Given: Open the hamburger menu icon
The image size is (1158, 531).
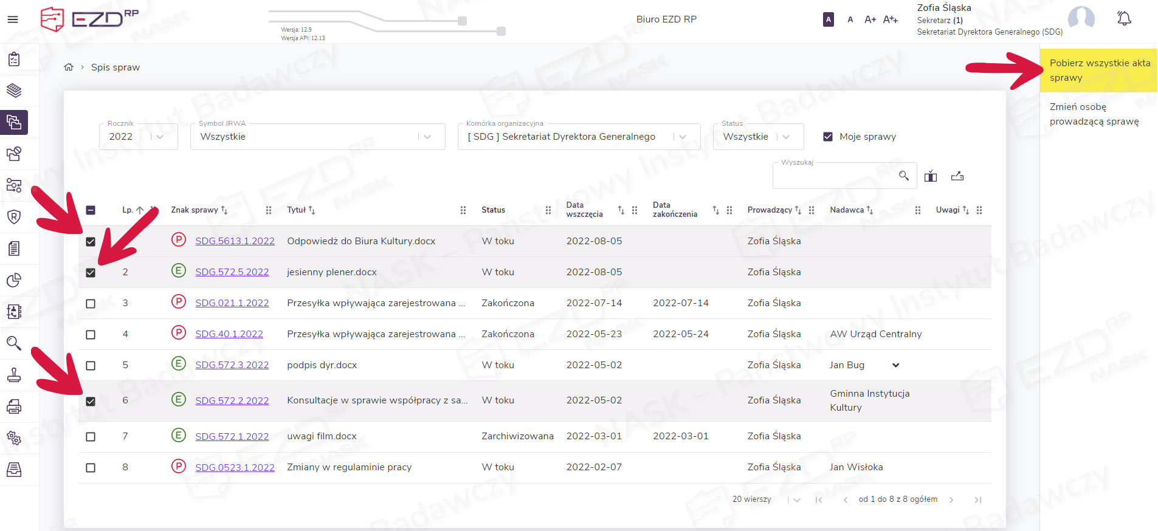Looking at the screenshot, I should pyautogui.click(x=13, y=19).
